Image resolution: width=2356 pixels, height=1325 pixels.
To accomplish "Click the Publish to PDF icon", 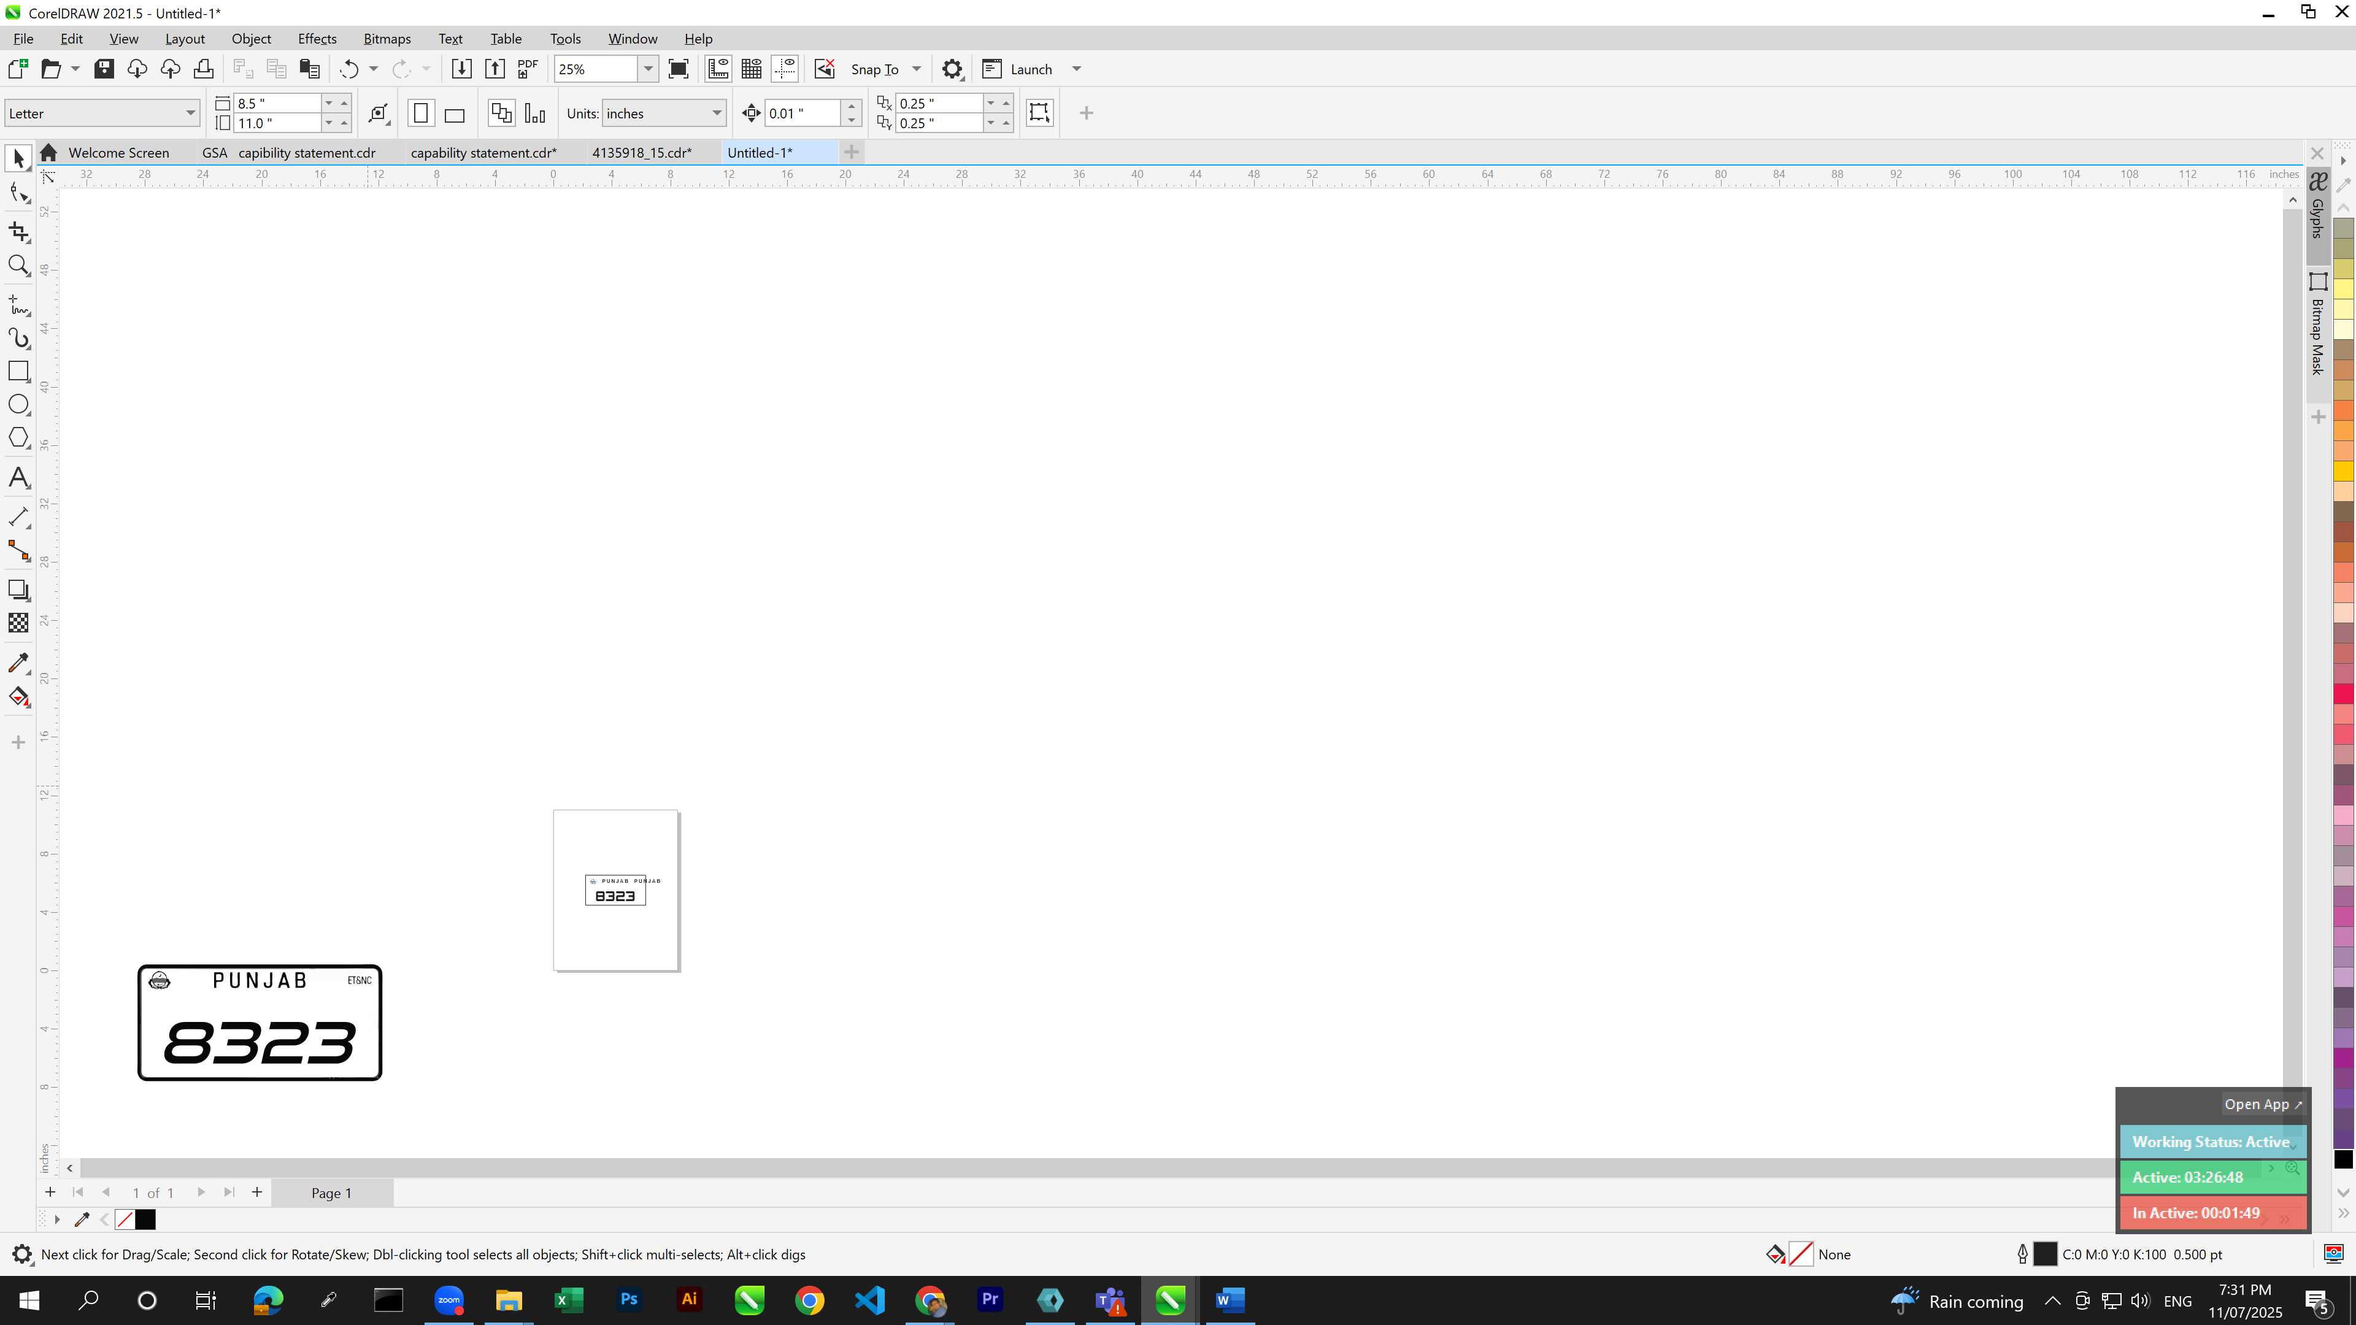I will click(528, 69).
